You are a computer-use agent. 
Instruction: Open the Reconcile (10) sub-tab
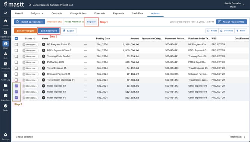click(55, 22)
